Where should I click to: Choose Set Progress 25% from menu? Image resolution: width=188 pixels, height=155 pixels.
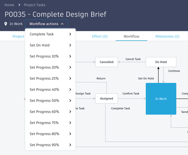(x=44, y=78)
